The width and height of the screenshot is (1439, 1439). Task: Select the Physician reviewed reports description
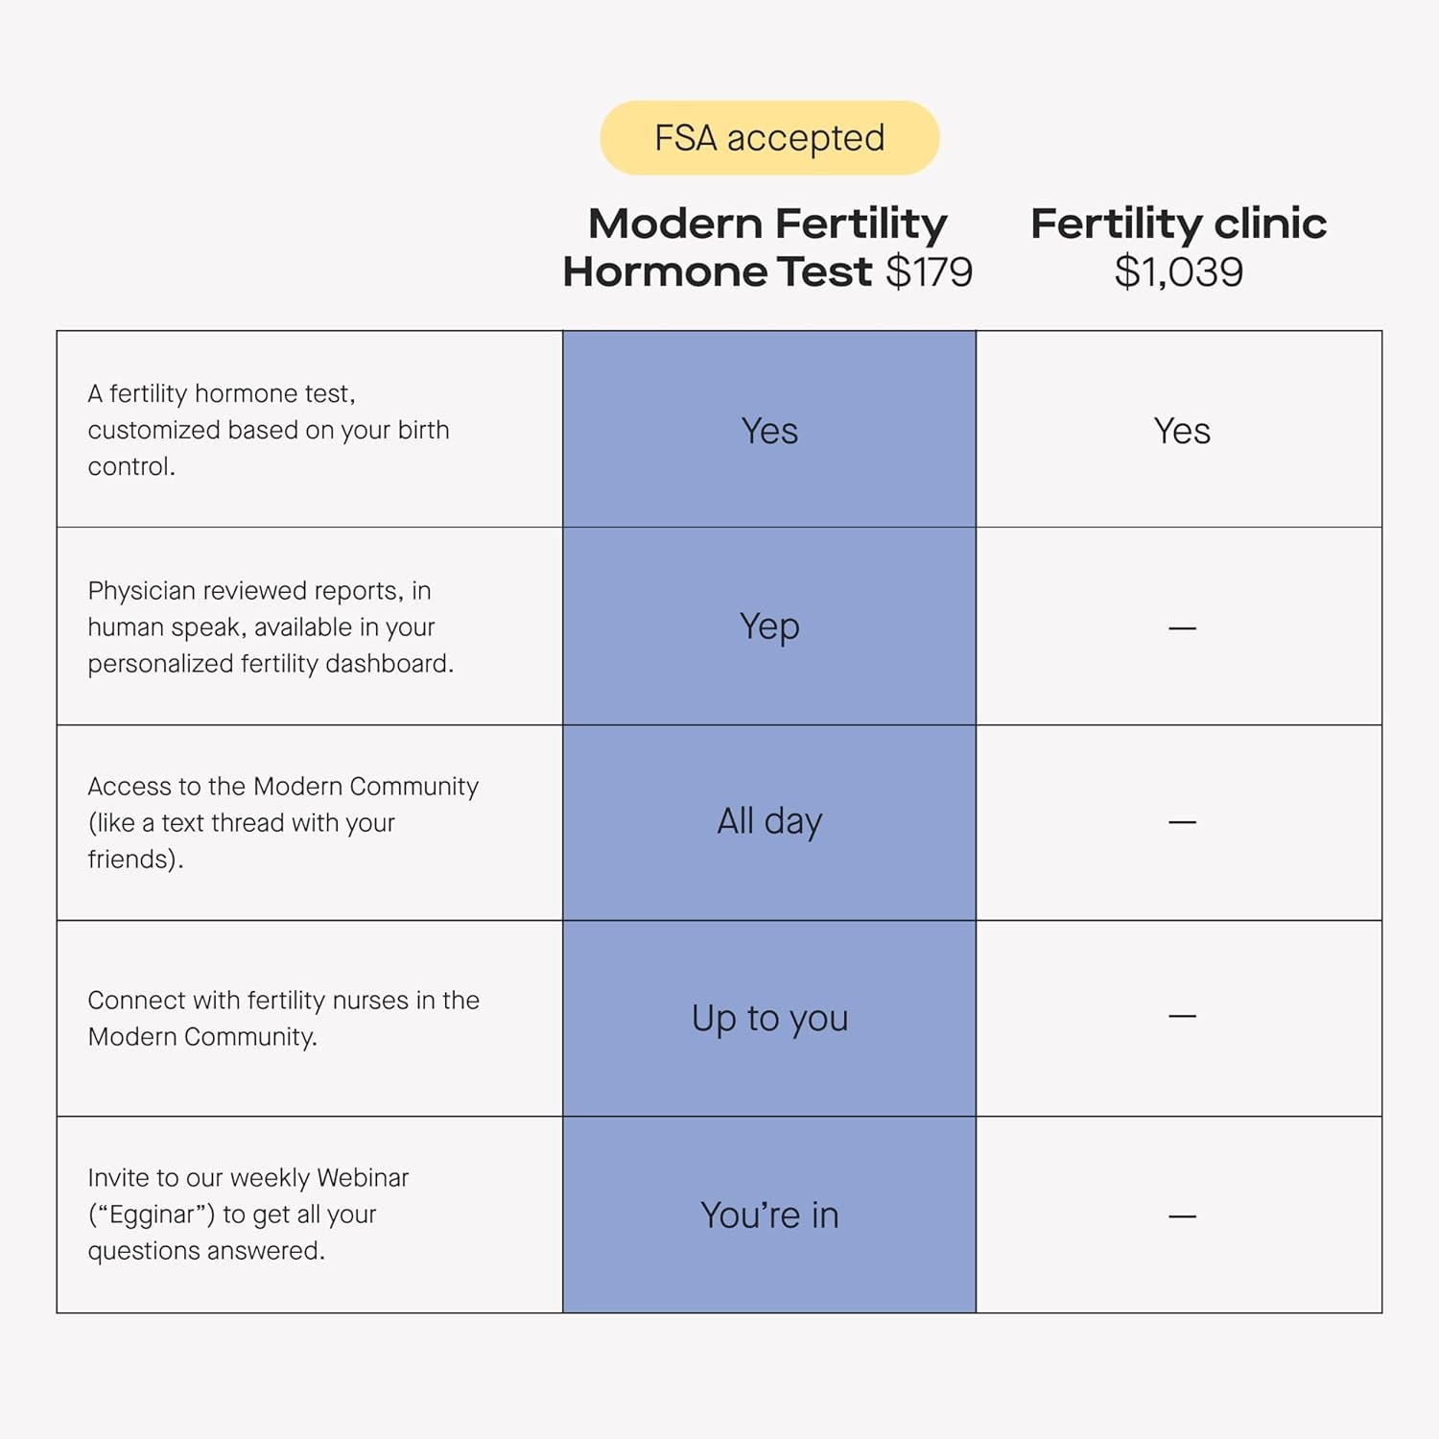point(271,626)
